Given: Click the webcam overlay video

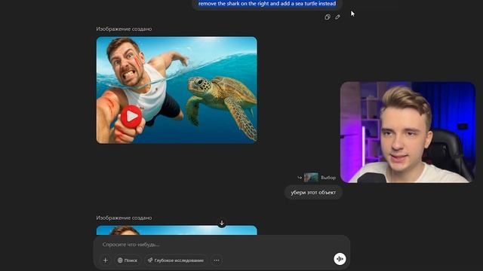Looking at the screenshot, I should click(408, 132).
